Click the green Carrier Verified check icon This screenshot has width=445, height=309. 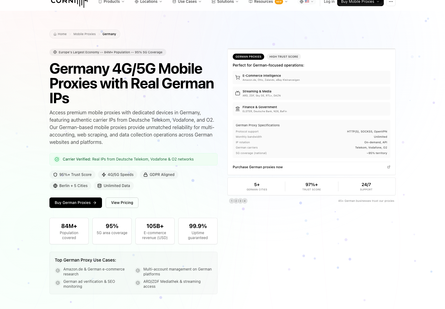pos(57,159)
